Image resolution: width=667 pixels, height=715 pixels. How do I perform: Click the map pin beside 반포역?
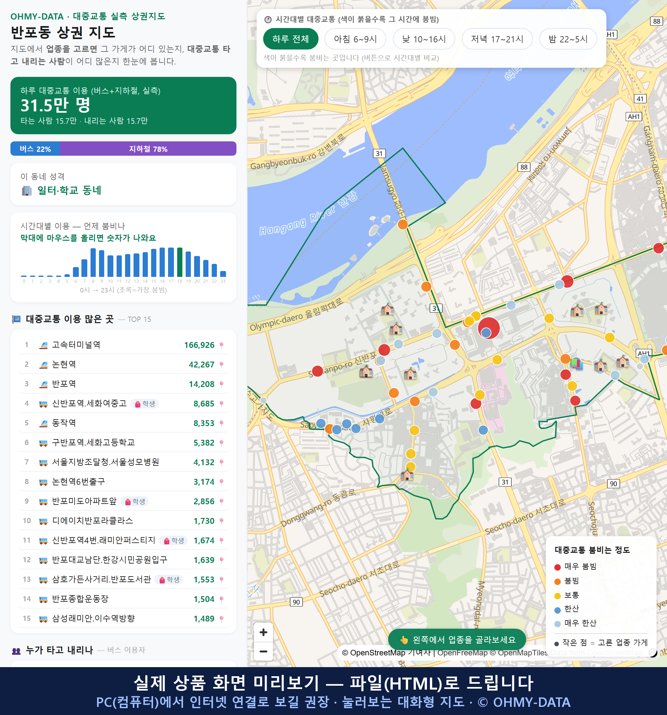pyautogui.click(x=221, y=384)
